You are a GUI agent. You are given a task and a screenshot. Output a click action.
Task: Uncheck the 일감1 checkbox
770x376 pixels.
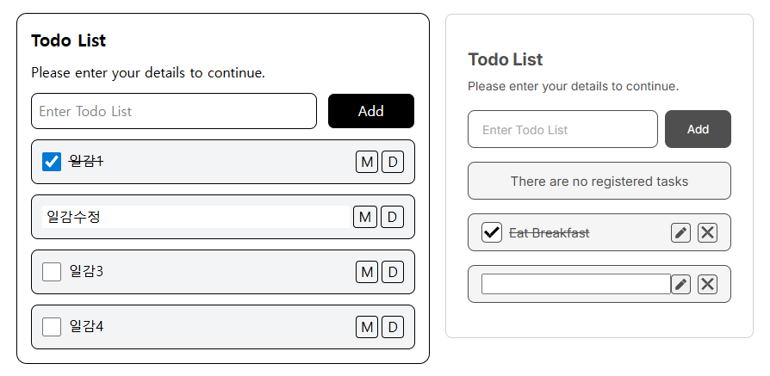point(52,162)
